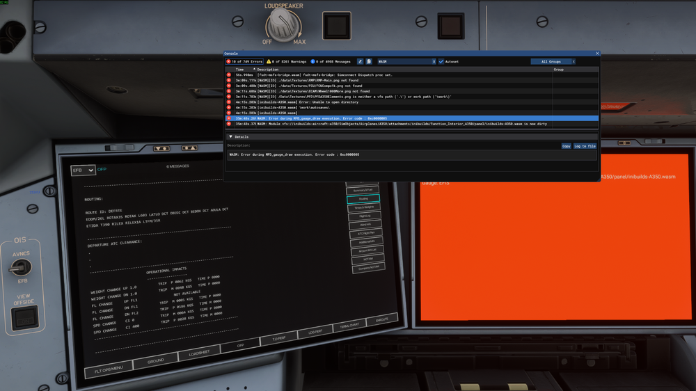Close the Console window

(596, 53)
